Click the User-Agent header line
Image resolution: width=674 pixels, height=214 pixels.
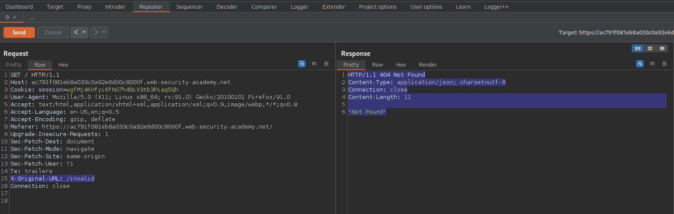(x=150, y=97)
